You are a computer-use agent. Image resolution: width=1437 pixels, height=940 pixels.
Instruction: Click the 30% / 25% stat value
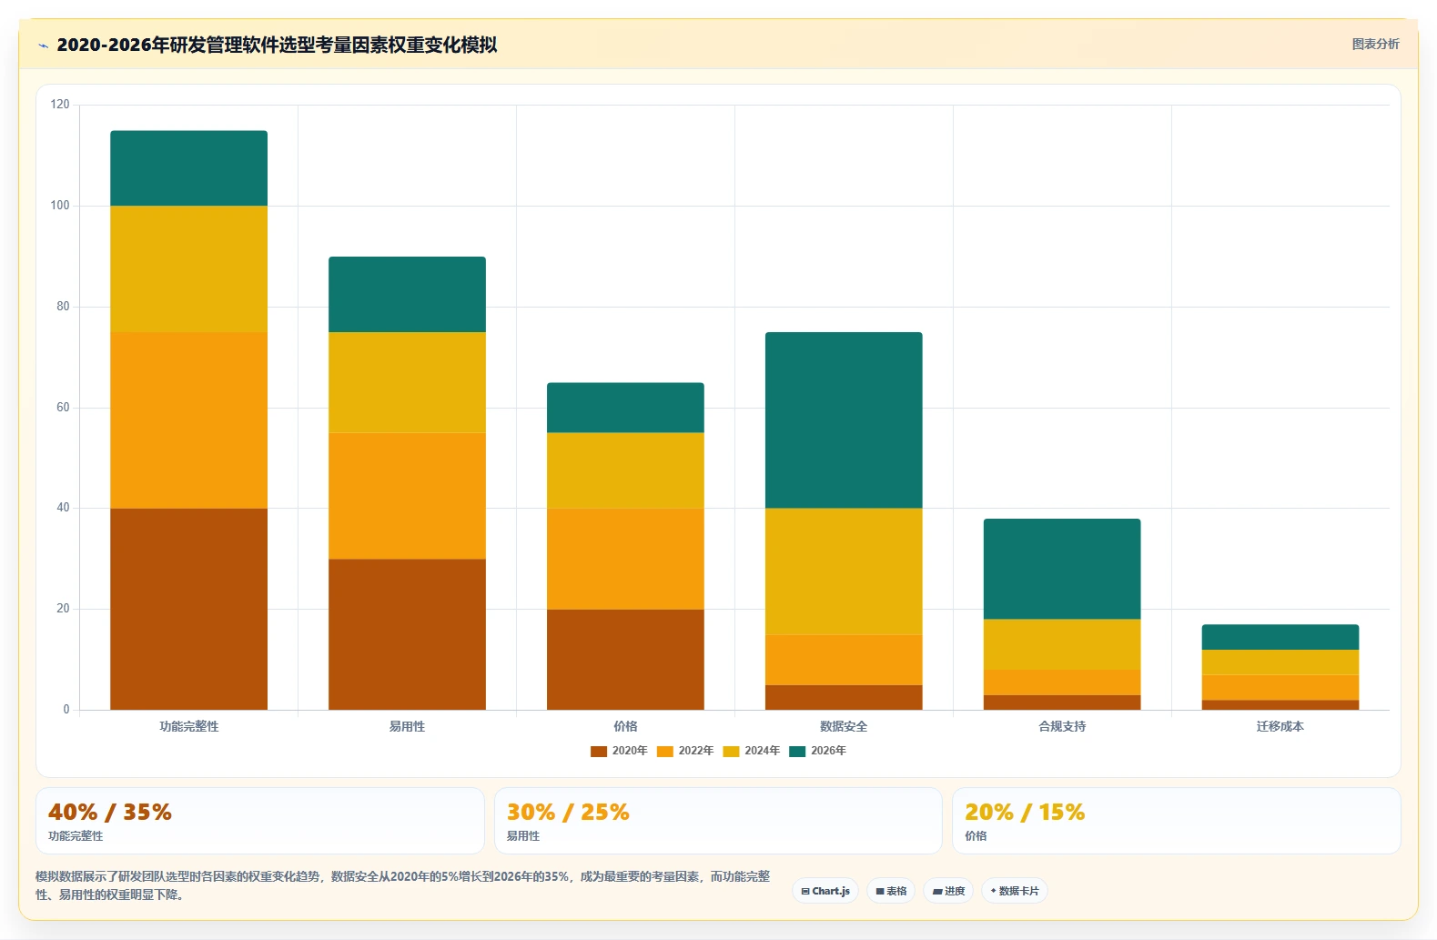[568, 812]
